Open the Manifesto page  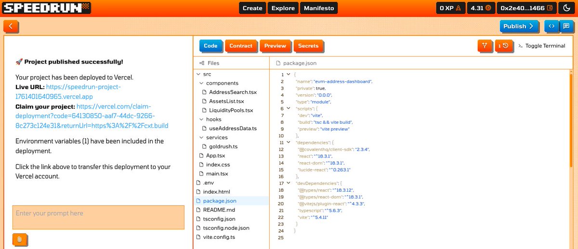(319, 8)
